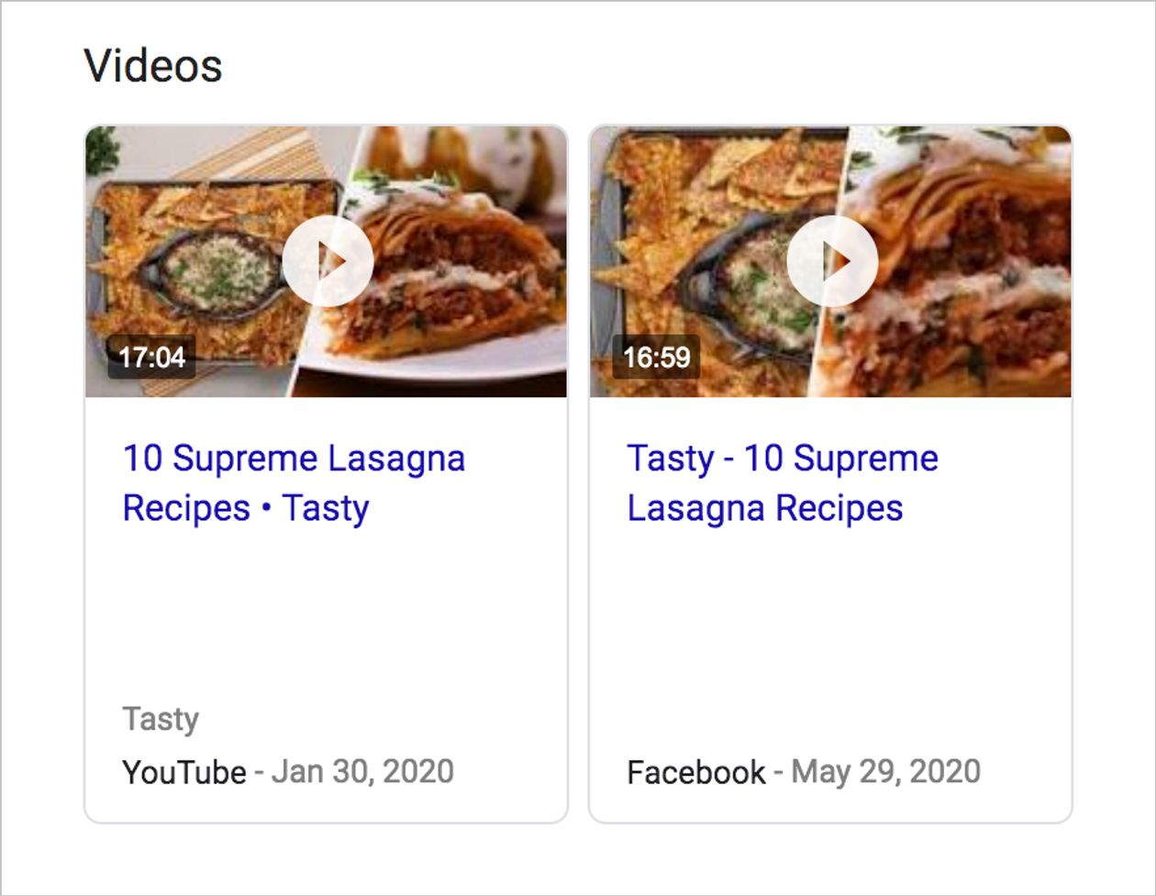Click the Facebook source label
This screenshot has width=1156, height=896.
pyautogui.click(x=695, y=772)
